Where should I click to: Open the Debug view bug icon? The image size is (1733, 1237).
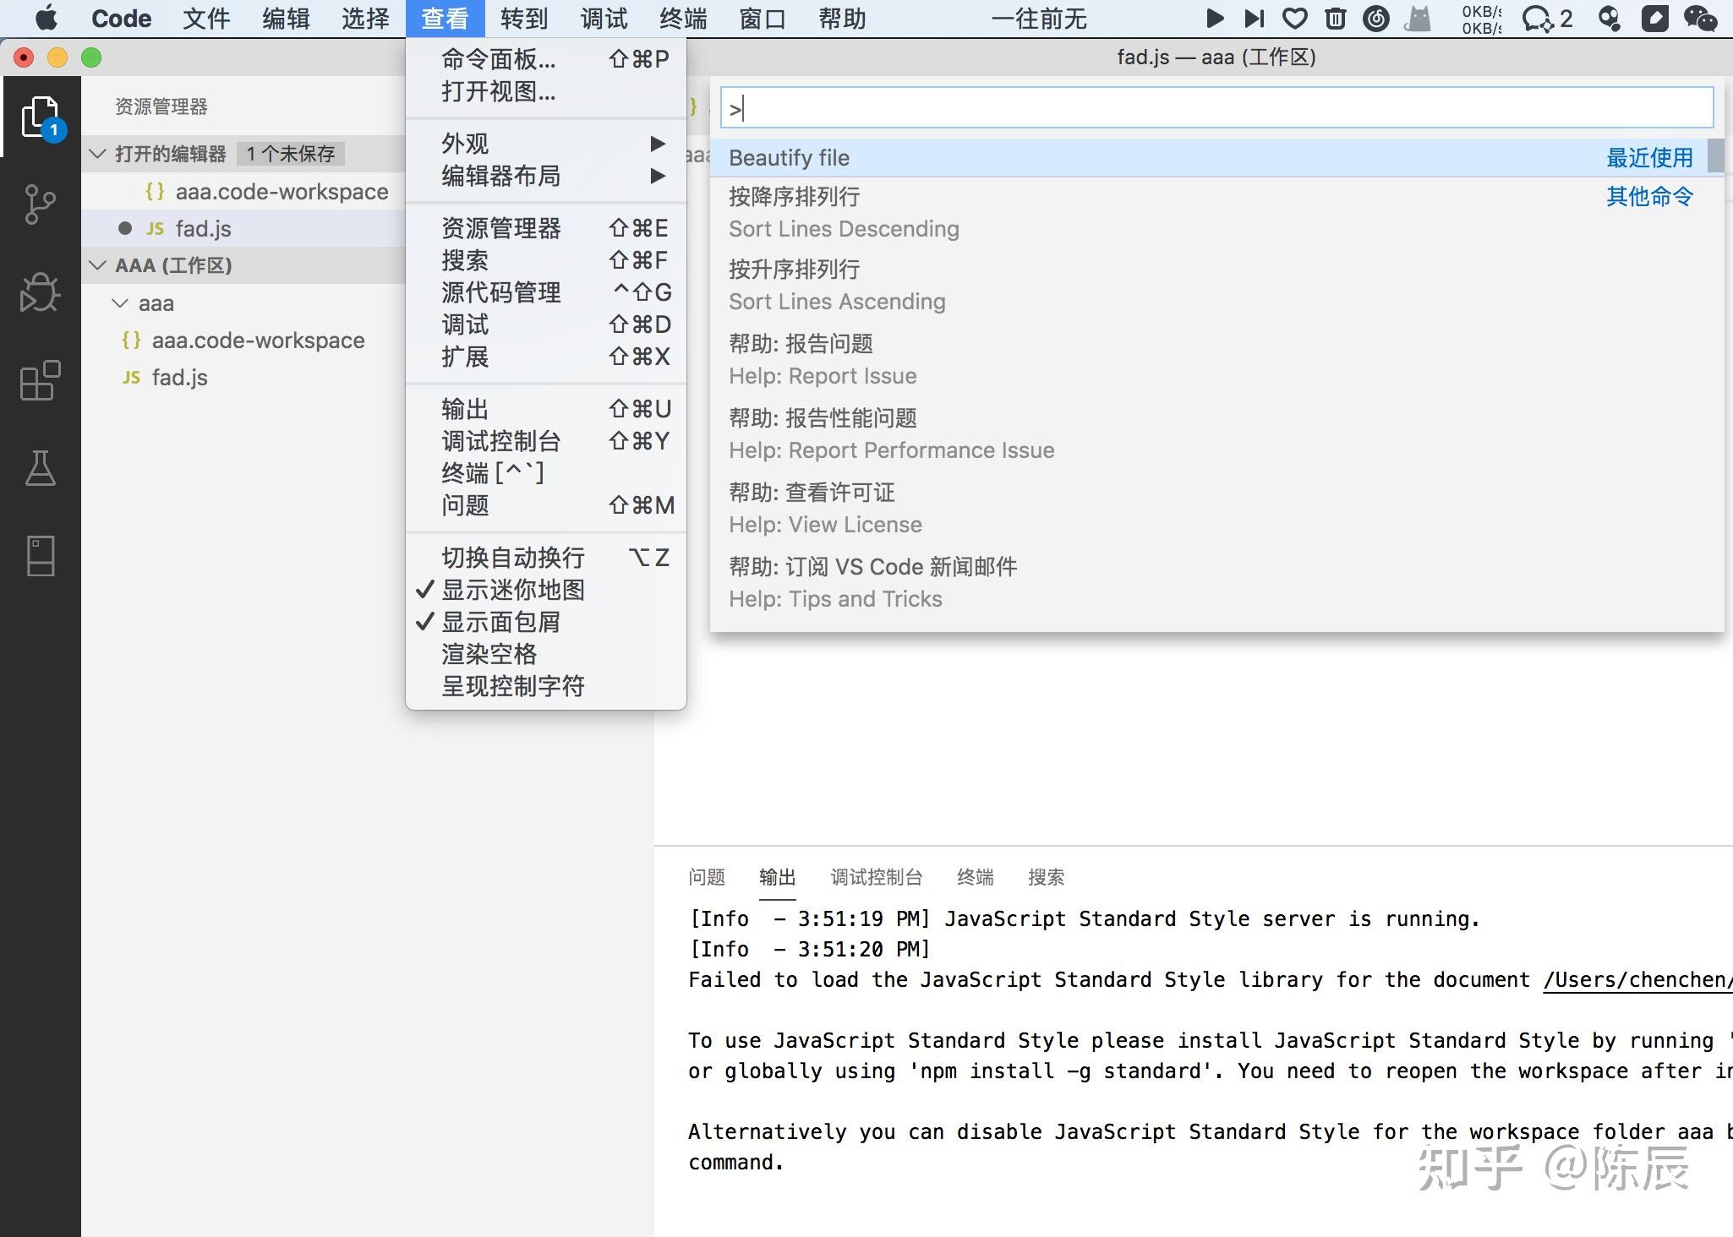coord(40,292)
